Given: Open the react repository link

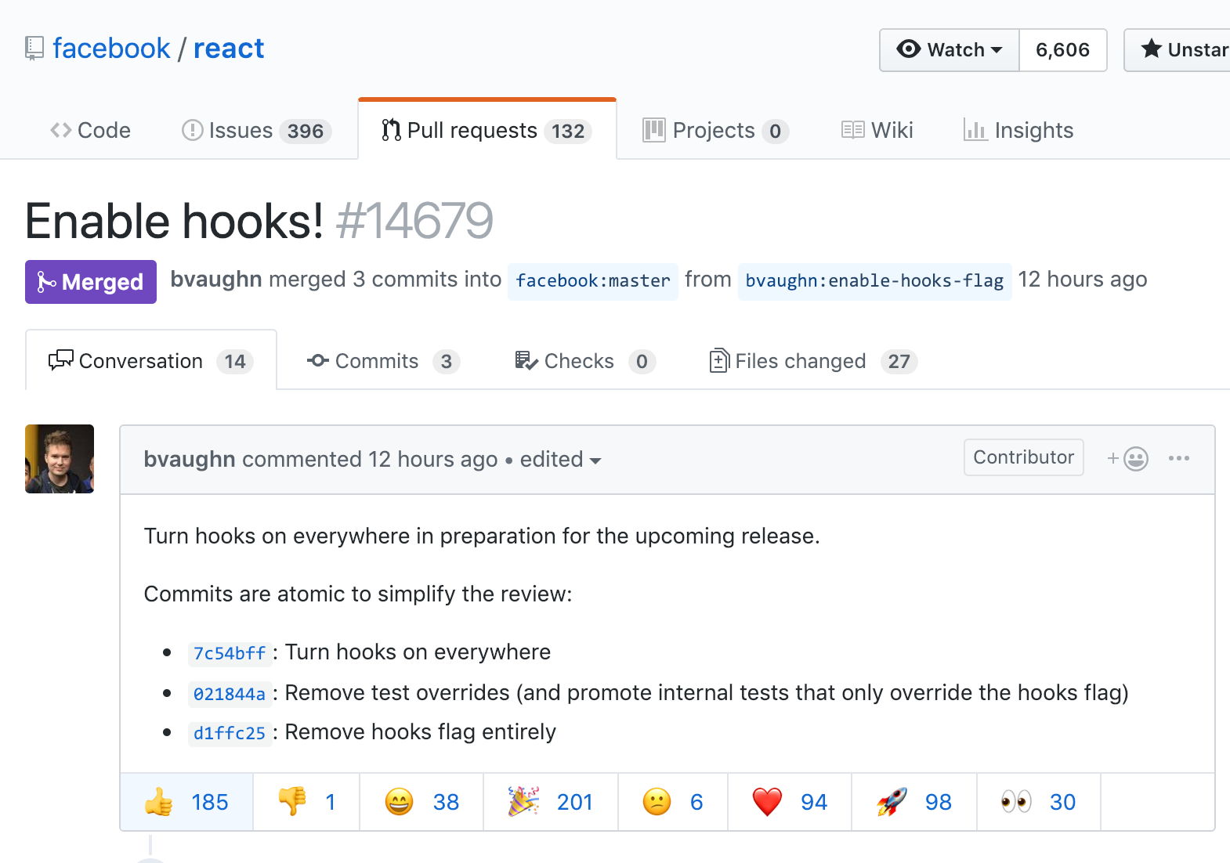Looking at the screenshot, I should click(x=229, y=49).
